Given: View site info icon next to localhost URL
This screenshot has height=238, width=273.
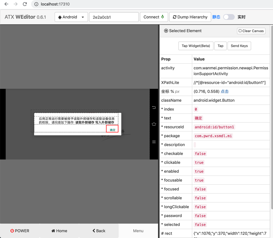Looking at the screenshot, I should point(36,4).
